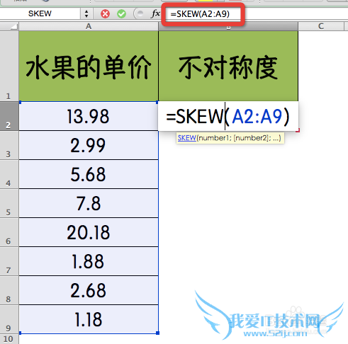Select row 2 header
Image resolution: width=348 pixels, height=344 pixels.
pyautogui.click(x=9, y=116)
